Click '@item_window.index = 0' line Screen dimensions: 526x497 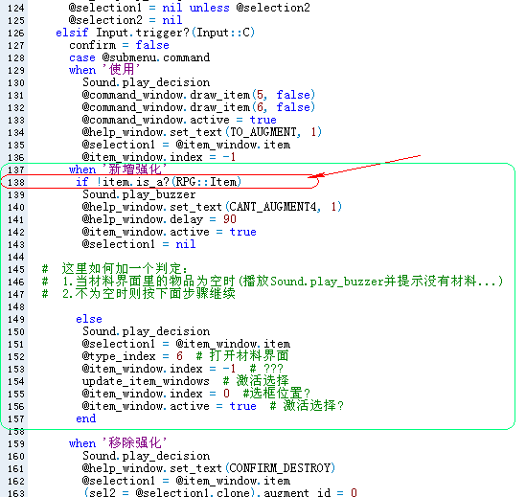pyautogui.click(x=196, y=394)
